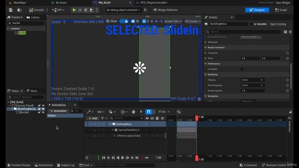The image size is (299, 168).
Task: Add keyframe for Render Opacity diamond
Action: (287, 91)
